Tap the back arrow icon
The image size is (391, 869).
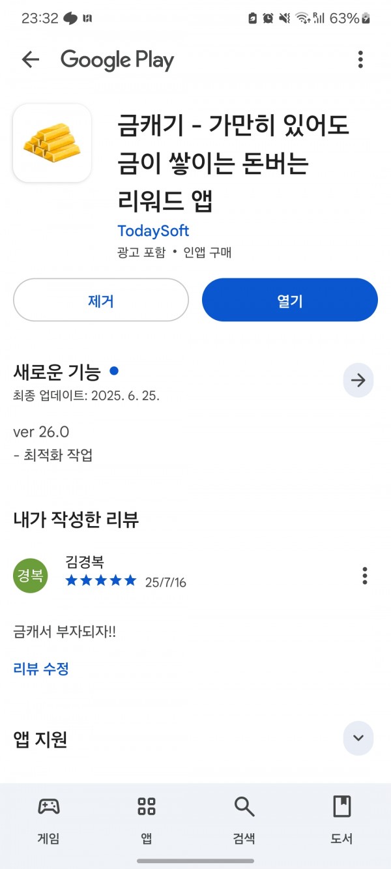[x=31, y=60]
